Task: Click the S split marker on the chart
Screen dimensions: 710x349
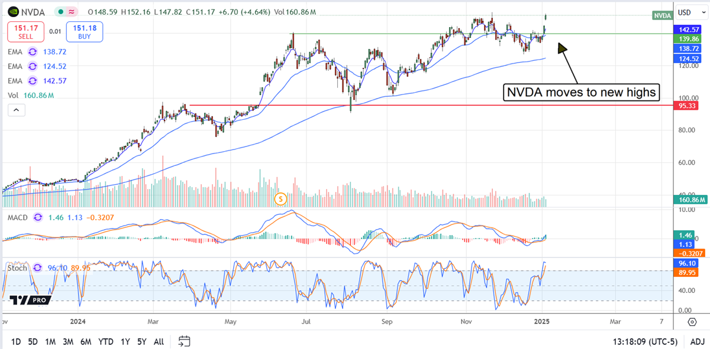Action: [280, 200]
